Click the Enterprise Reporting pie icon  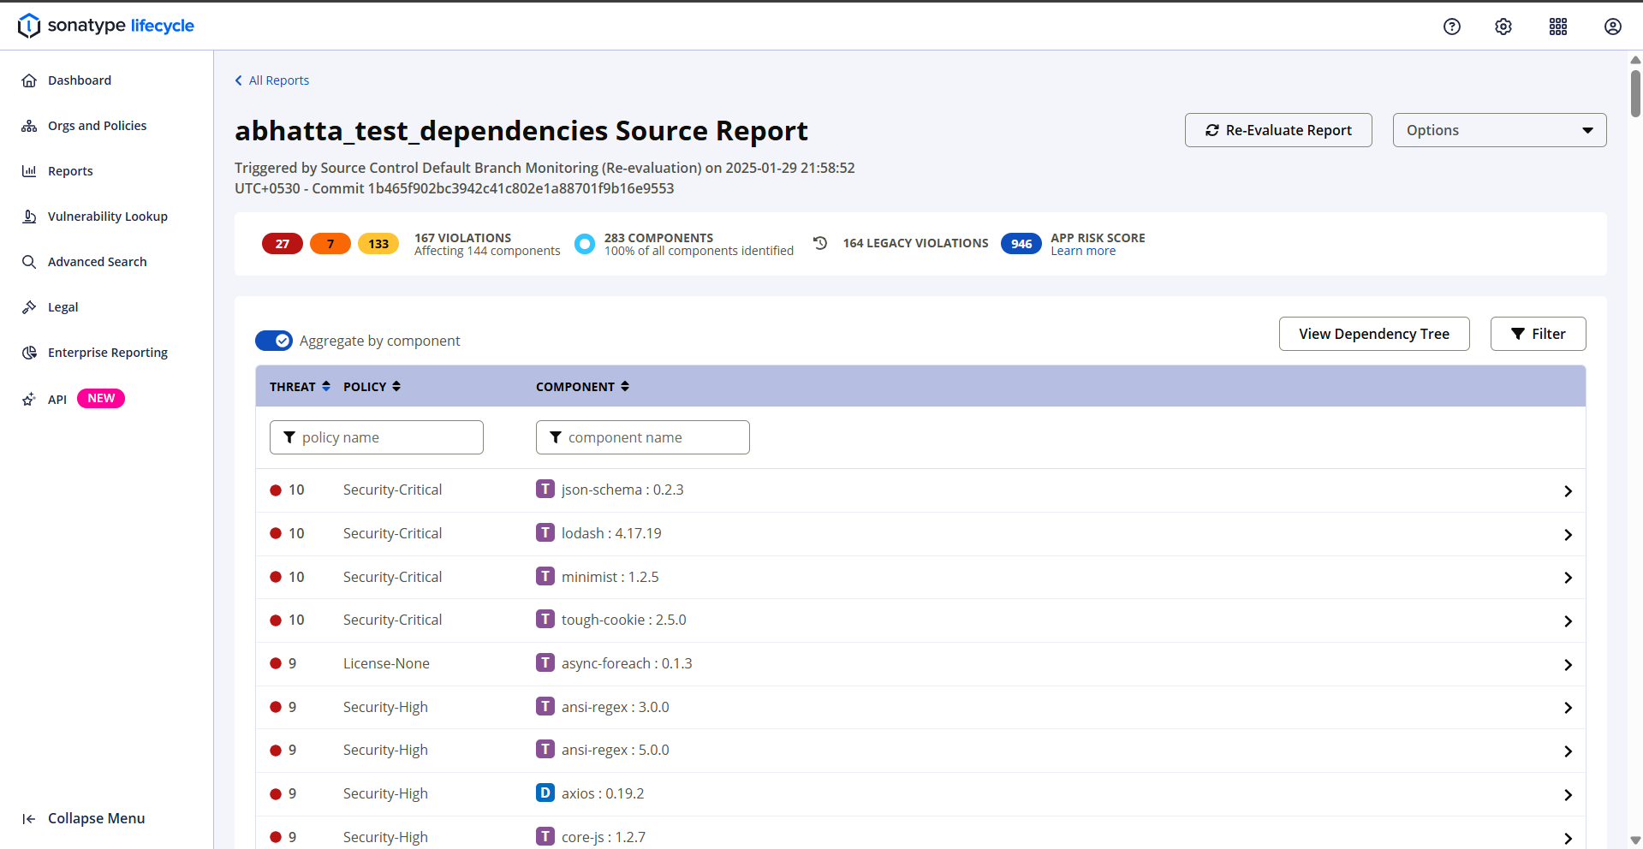point(29,353)
